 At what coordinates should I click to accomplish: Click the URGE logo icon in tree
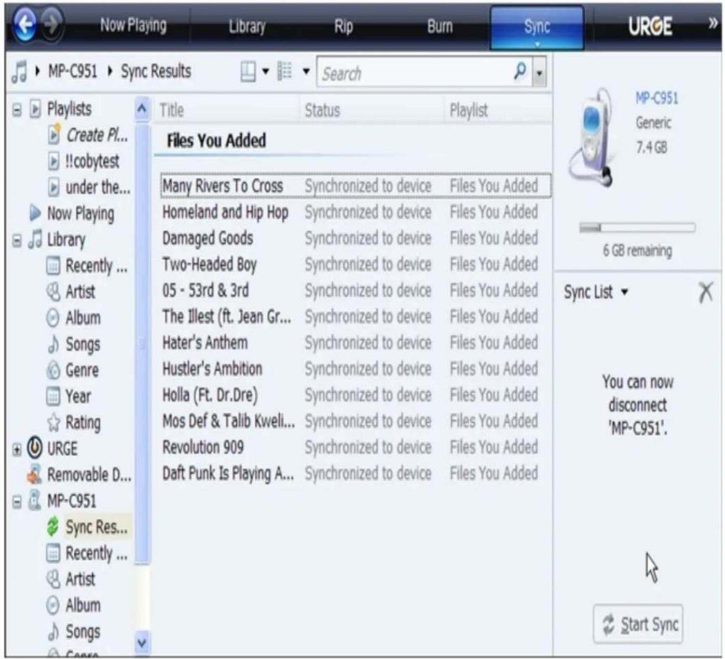point(35,448)
